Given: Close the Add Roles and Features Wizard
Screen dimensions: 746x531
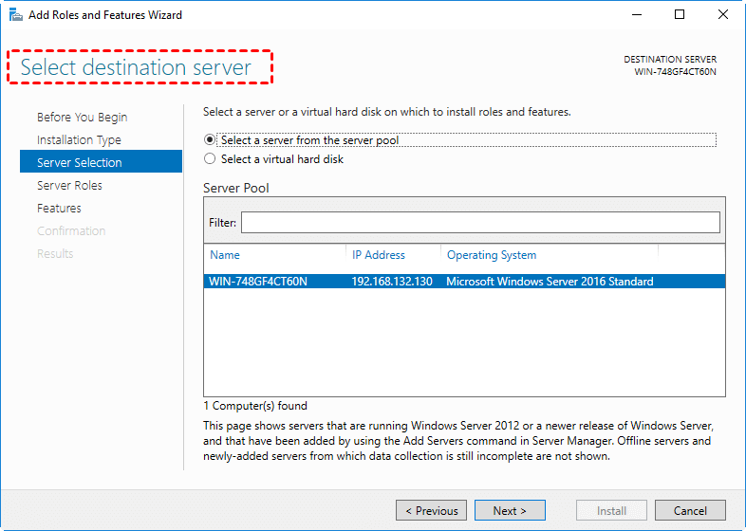Looking at the screenshot, I should pos(723,15).
